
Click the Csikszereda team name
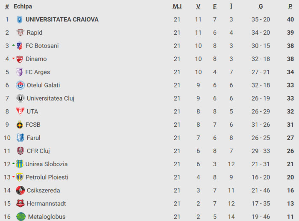(x=43, y=191)
